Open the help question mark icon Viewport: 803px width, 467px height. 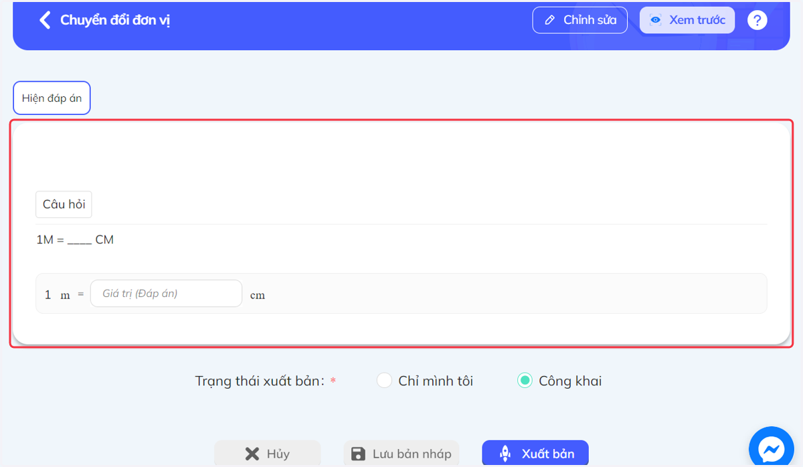pyautogui.click(x=757, y=20)
